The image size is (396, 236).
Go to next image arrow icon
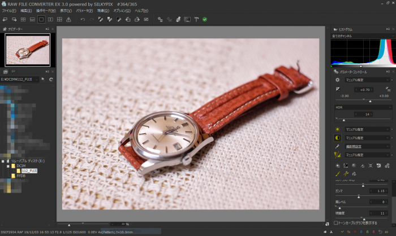coord(14,19)
